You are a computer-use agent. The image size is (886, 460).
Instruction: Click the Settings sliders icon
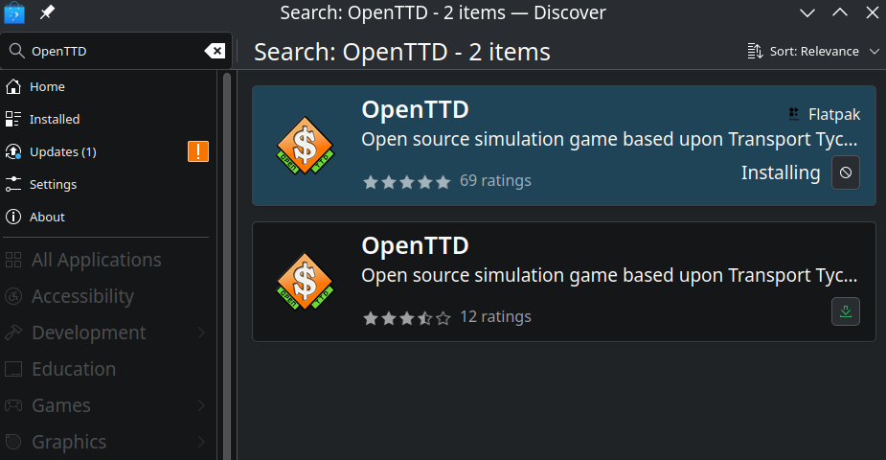[x=13, y=184]
